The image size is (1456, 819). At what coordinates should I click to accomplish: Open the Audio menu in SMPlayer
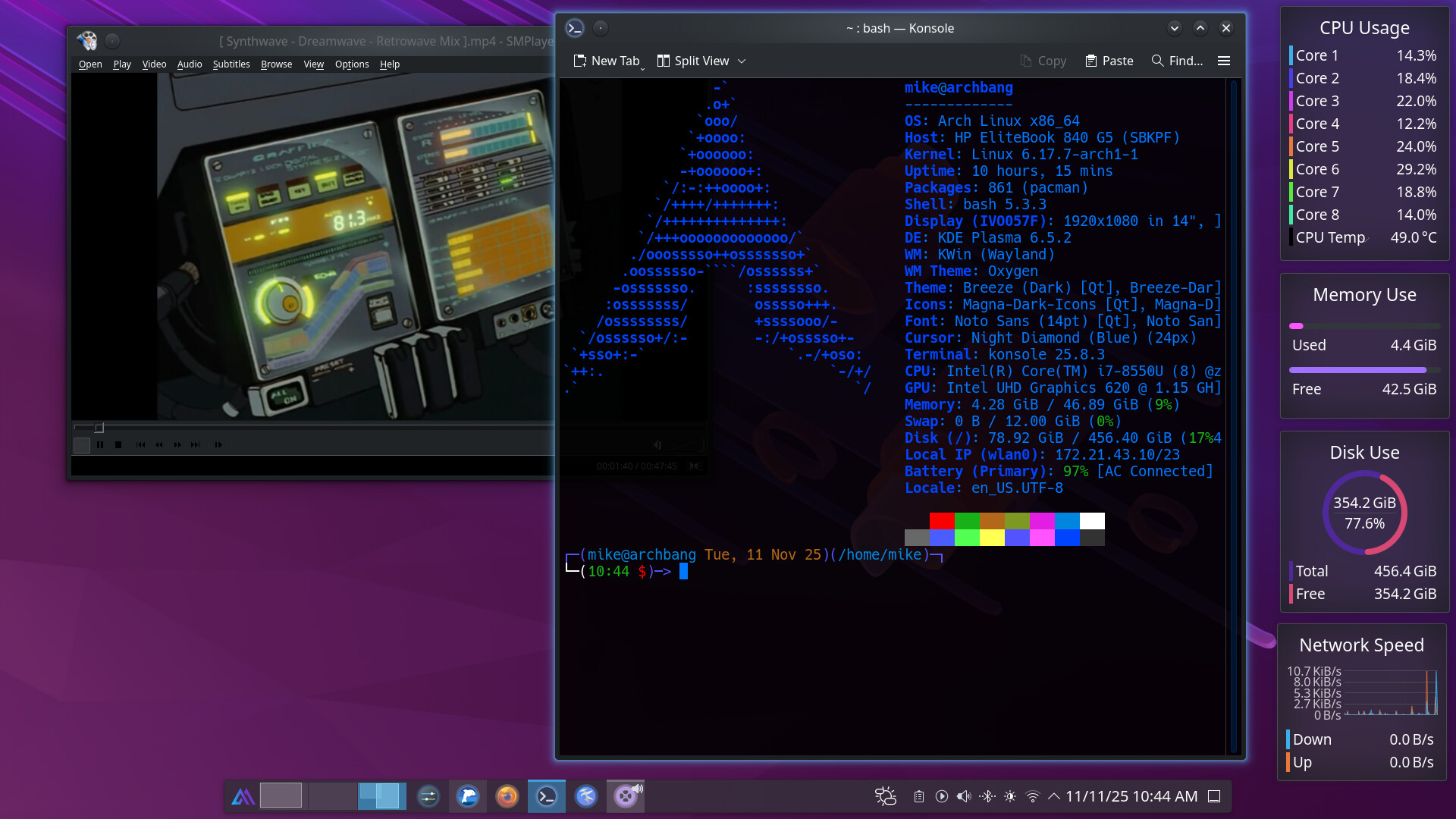[190, 64]
